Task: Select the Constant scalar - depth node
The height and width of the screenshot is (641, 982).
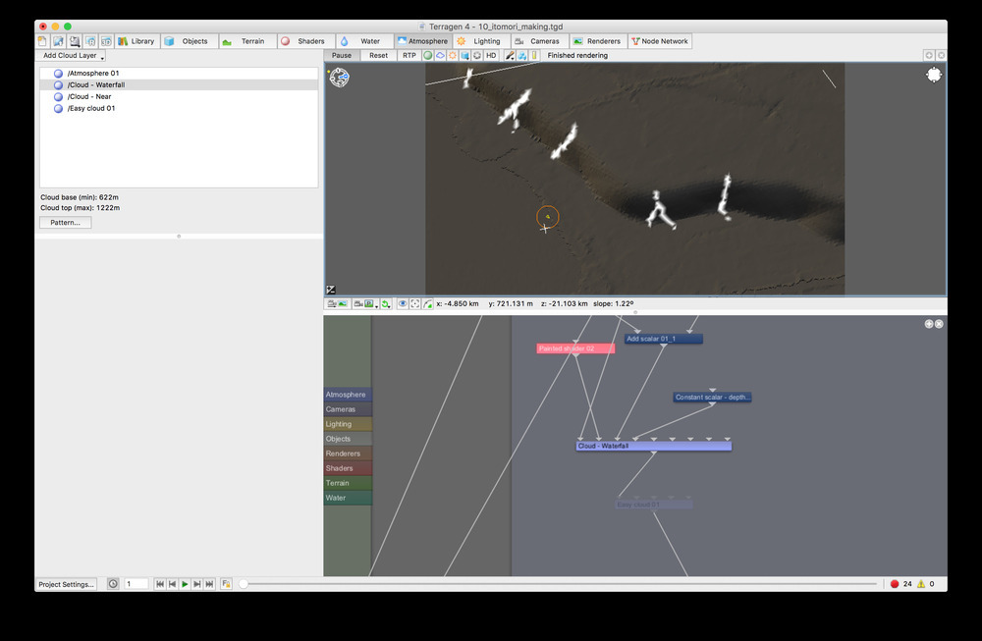Action: point(712,397)
